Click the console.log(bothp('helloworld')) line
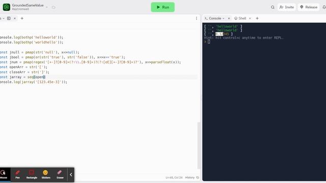Screen dimensions: 326x183 point(32,37)
